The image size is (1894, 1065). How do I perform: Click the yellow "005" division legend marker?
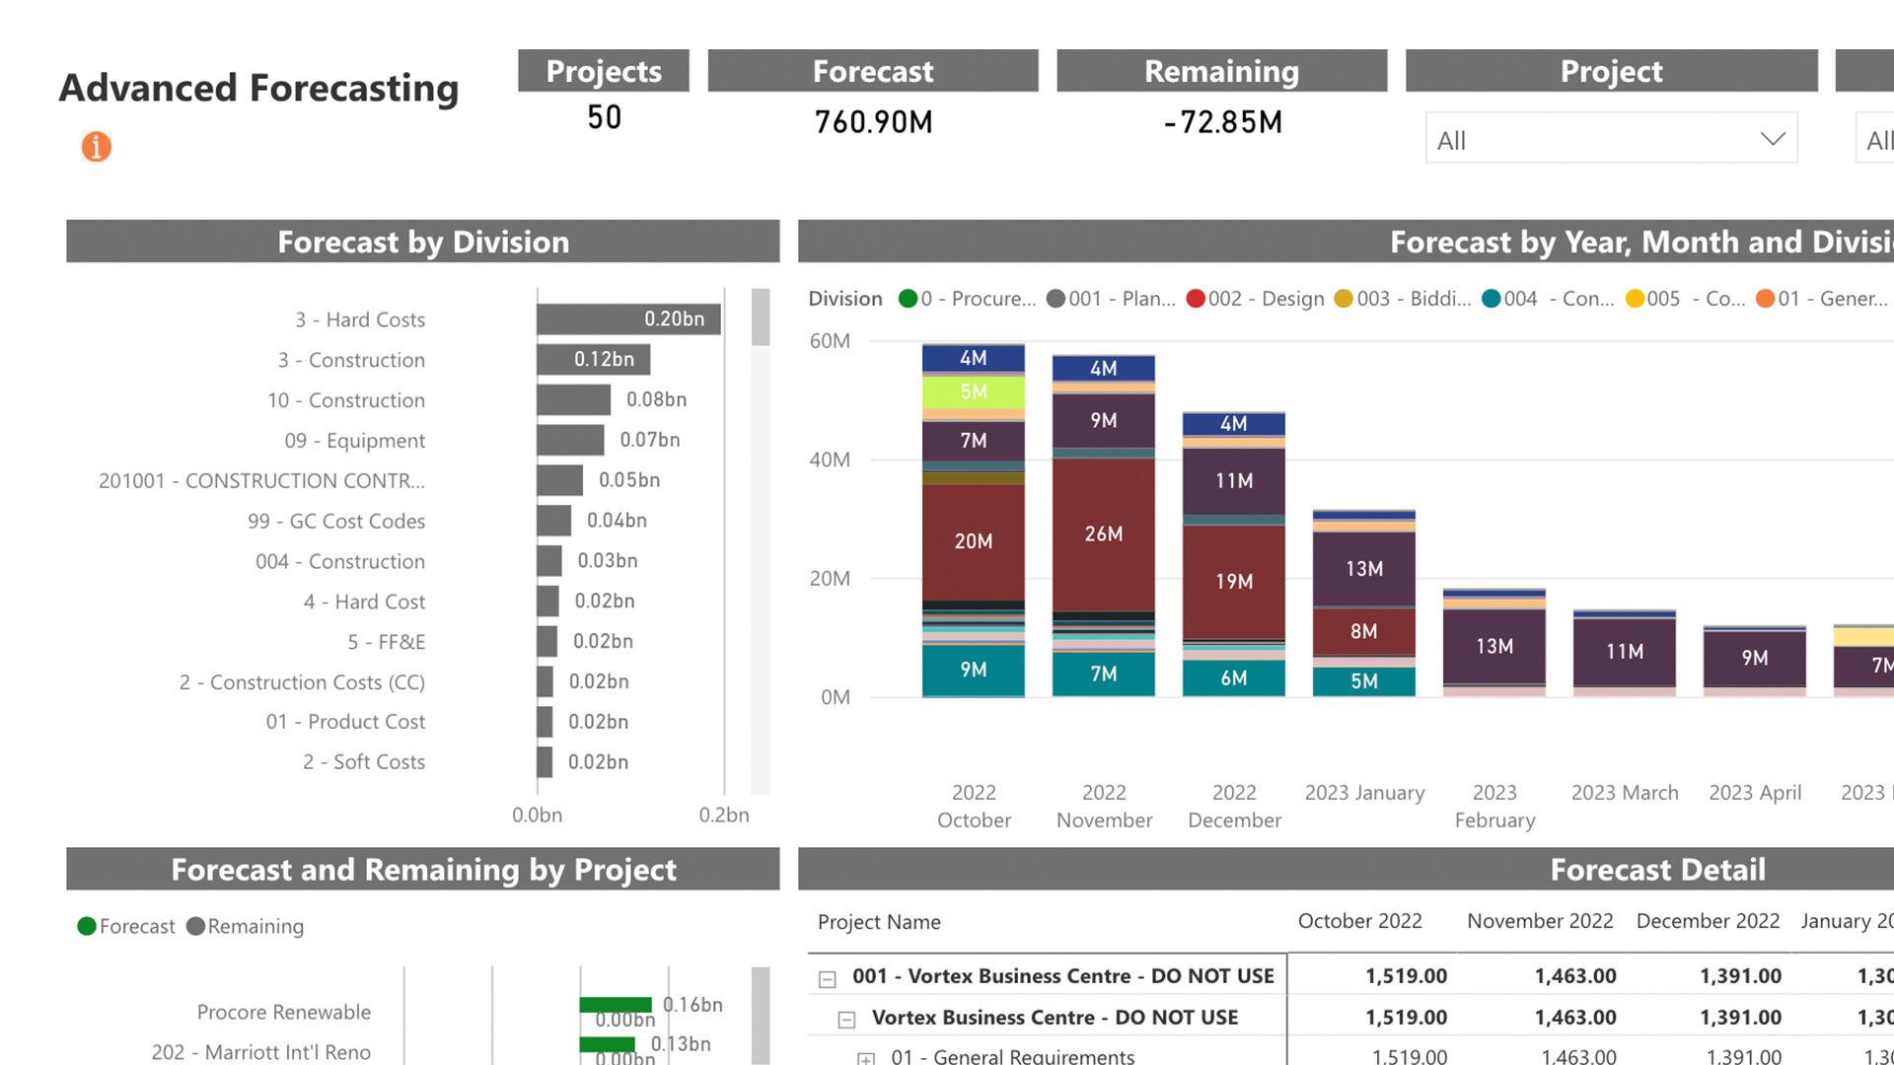1636,298
